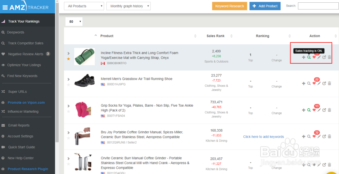Go to Track Competitor Sales
This screenshot has width=339, height=174.
[x=25, y=43]
